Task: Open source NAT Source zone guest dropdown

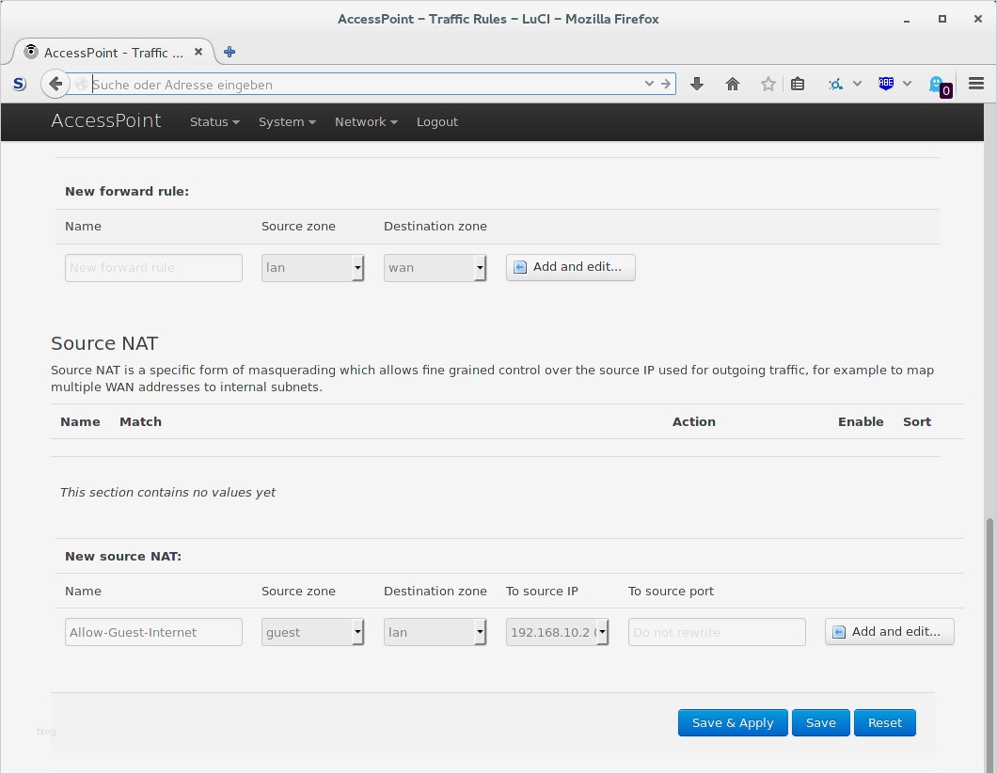Action: coord(312,632)
